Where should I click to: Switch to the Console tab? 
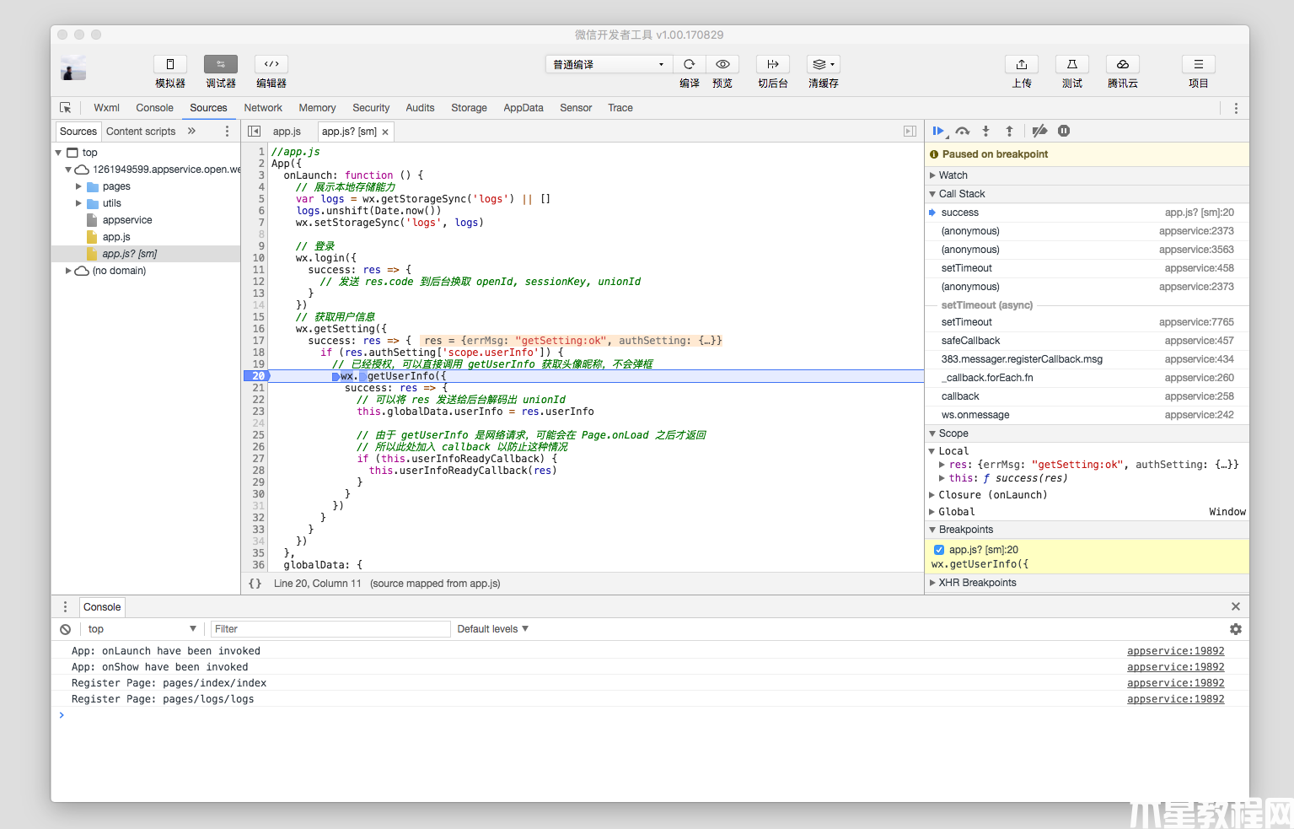coord(155,108)
